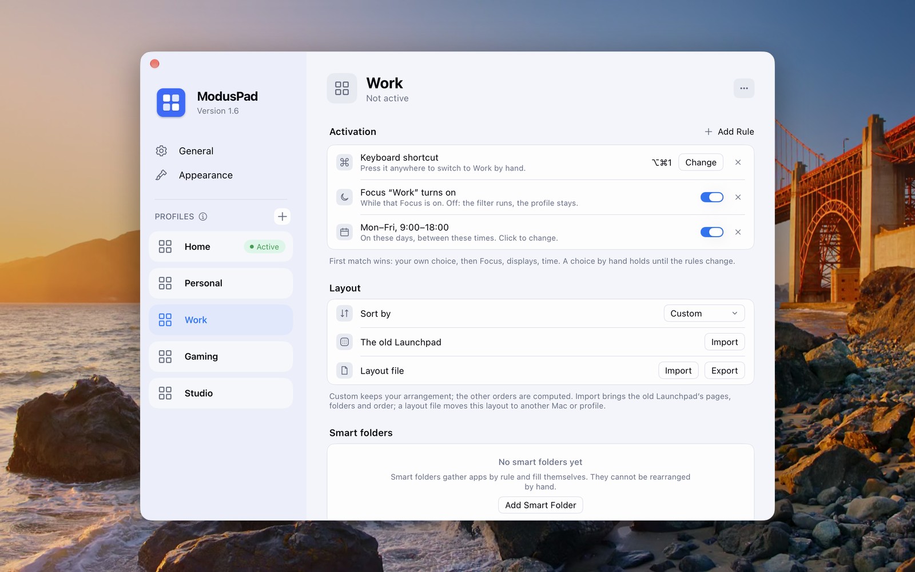The height and width of the screenshot is (572, 915).
Task: Click the "Not active" status text
Action: [x=387, y=98]
